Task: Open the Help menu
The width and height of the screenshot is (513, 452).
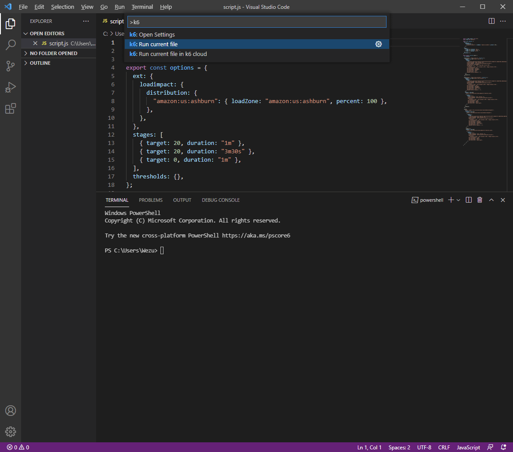Action: 166,7
